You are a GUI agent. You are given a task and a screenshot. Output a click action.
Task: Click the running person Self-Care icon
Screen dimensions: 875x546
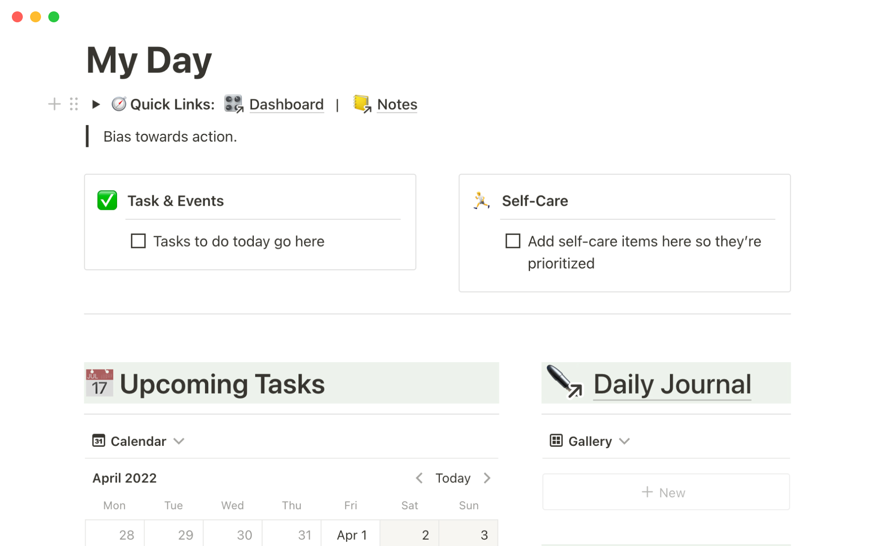(x=481, y=201)
